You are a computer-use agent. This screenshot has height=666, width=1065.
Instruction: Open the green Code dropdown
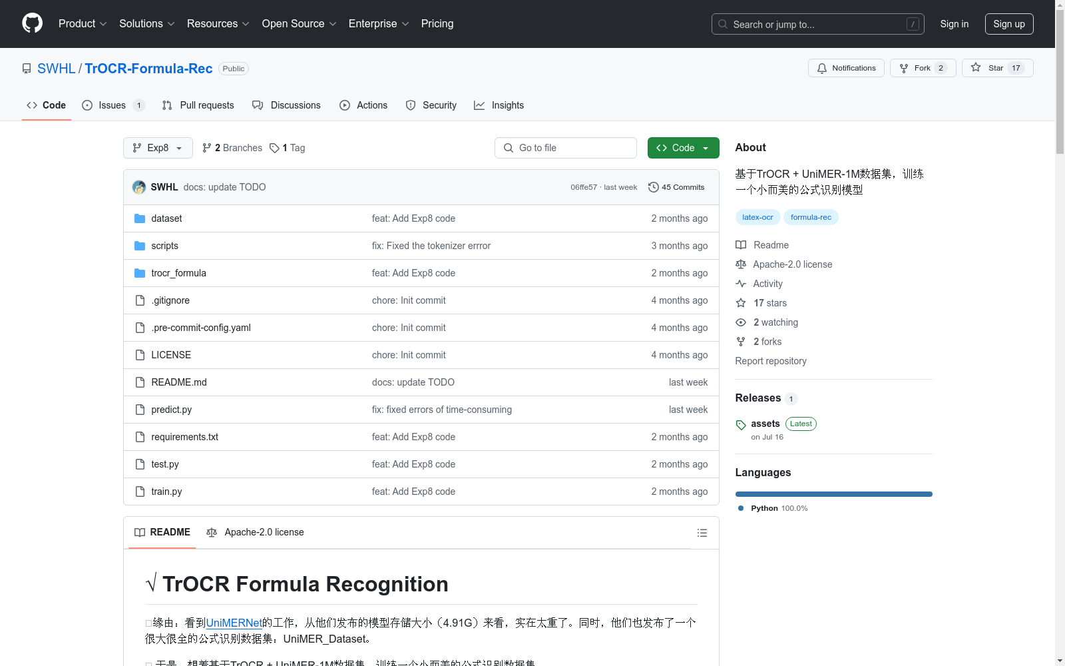click(683, 148)
